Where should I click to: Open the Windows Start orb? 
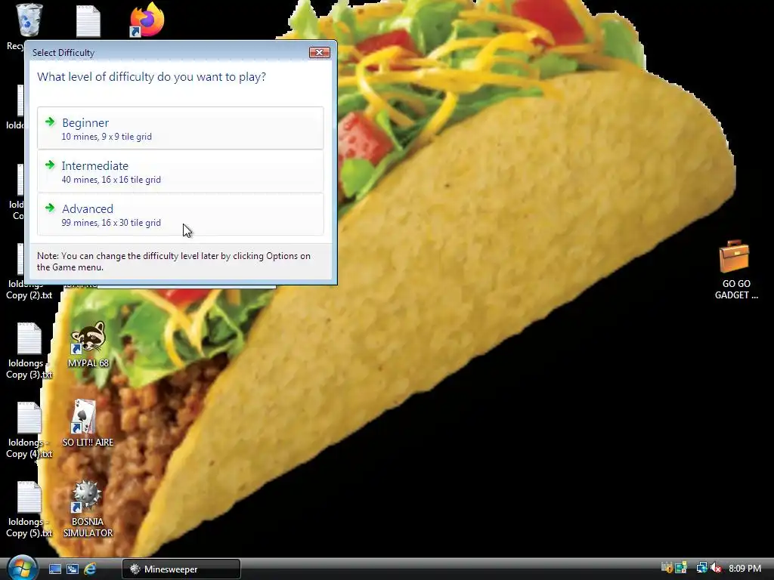[22, 568]
